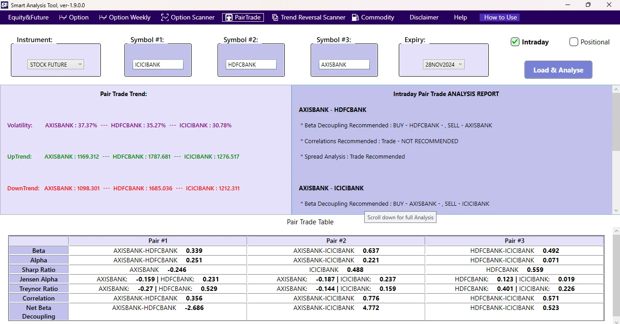The width and height of the screenshot is (620, 324).
Task: Click the Smart Analysis Tool title bar icon
Action: (x=5, y=5)
